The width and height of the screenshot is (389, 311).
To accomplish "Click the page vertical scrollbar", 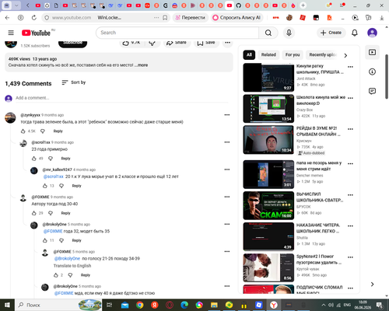I will [387, 76].
